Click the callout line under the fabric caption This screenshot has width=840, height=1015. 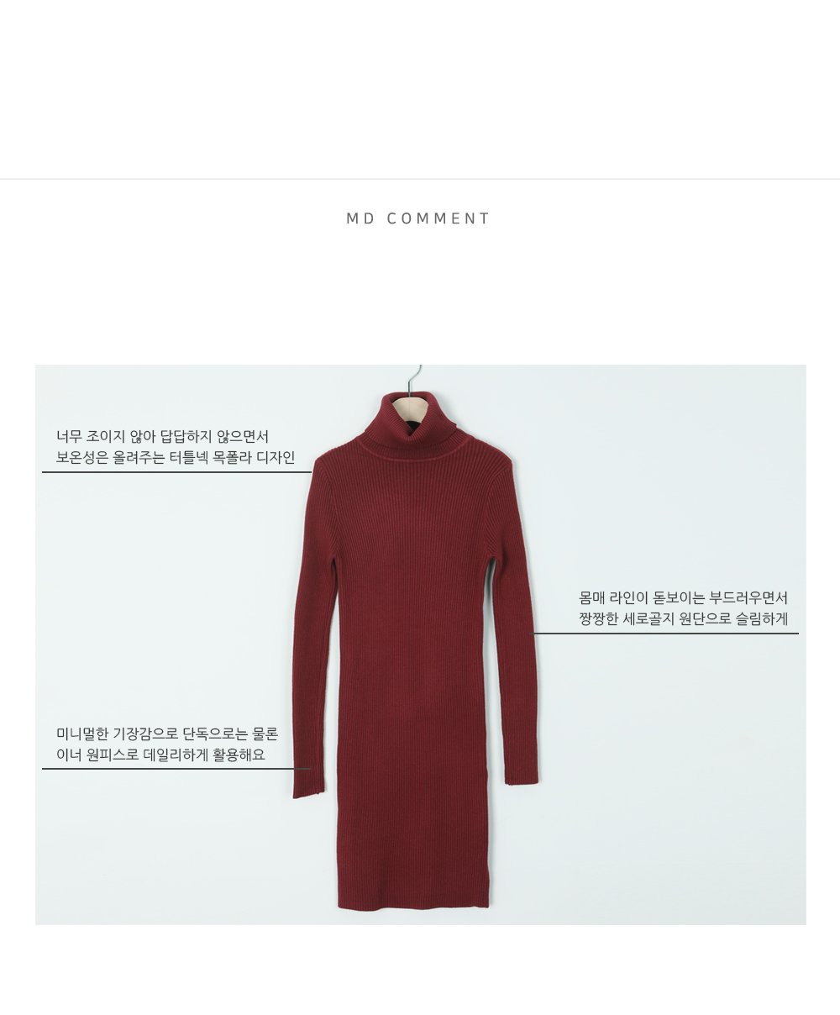tap(665, 634)
